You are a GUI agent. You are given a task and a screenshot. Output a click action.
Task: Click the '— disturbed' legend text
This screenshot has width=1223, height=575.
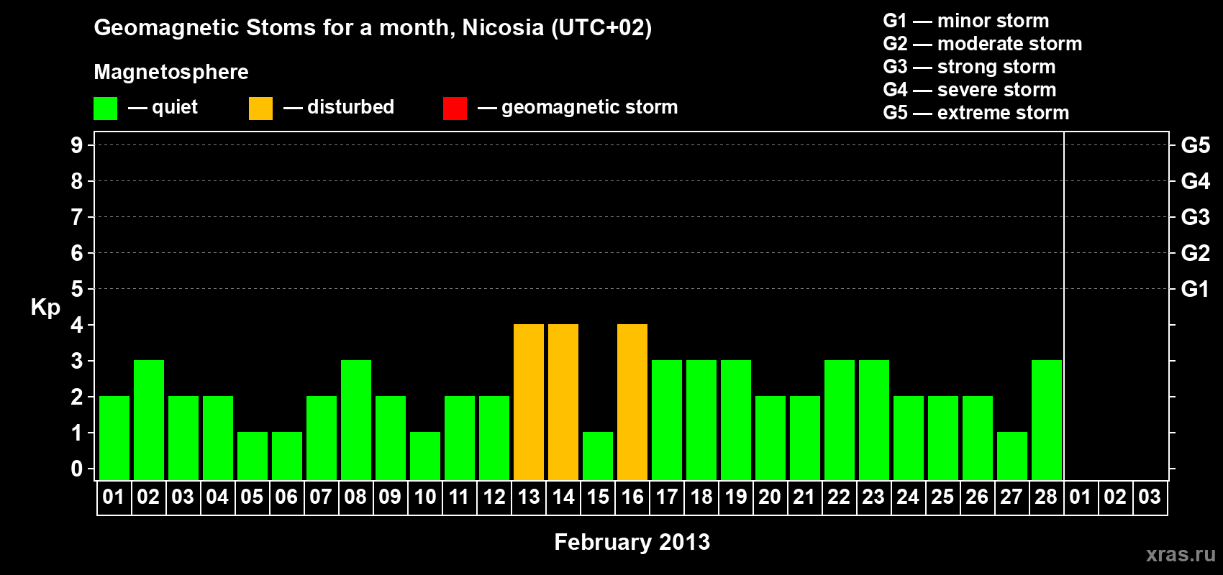click(339, 107)
